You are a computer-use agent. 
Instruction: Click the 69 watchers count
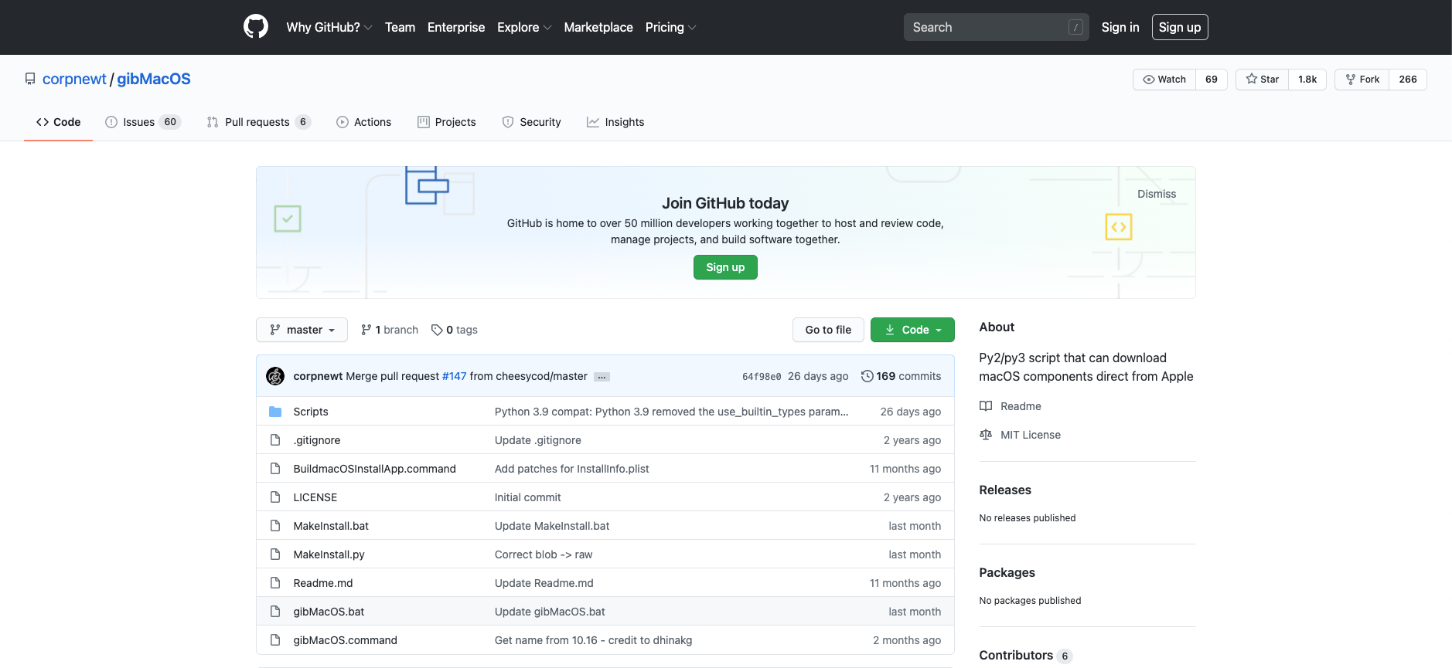click(x=1212, y=80)
